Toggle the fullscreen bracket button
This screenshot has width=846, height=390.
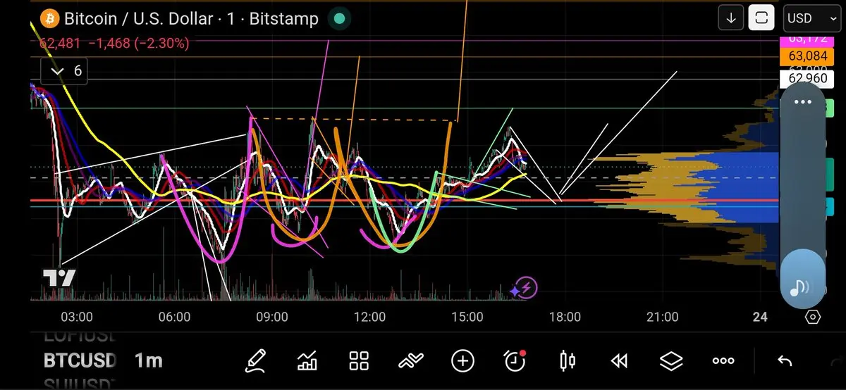point(761,18)
